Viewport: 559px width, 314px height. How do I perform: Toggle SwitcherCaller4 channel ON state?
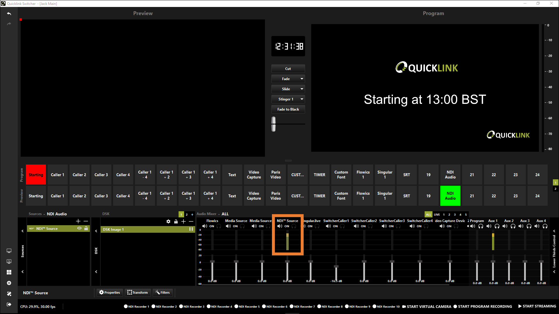click(419, 226)
